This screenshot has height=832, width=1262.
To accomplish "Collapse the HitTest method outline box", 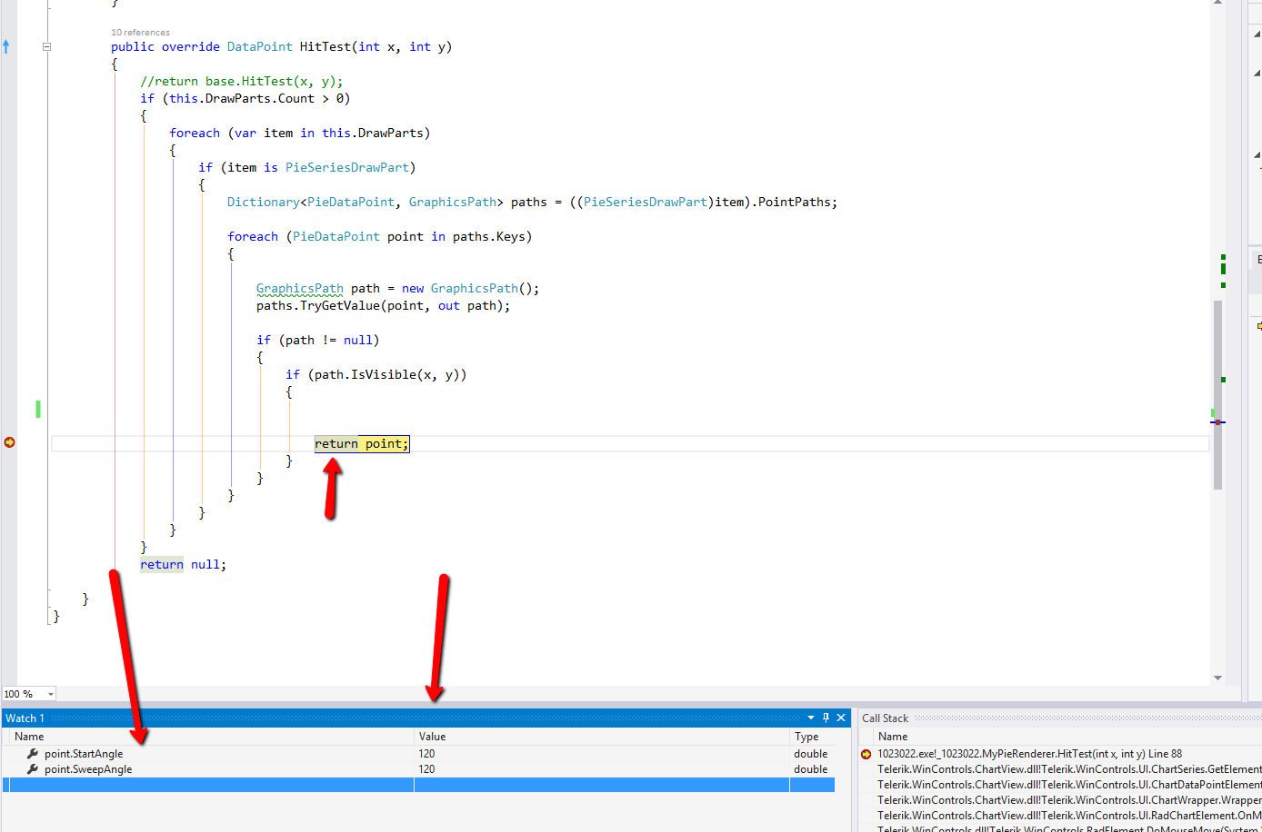I will click(x=46, y=46).
